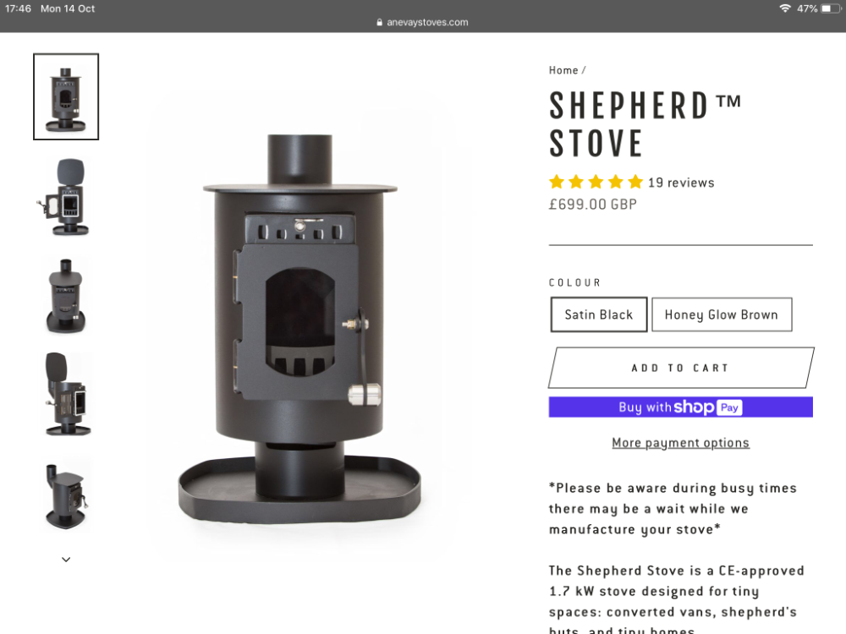Viewport: 846px width, 634px height.
Task: Select the first stove front-view thumbnail
Action: [x=66, y=96]
